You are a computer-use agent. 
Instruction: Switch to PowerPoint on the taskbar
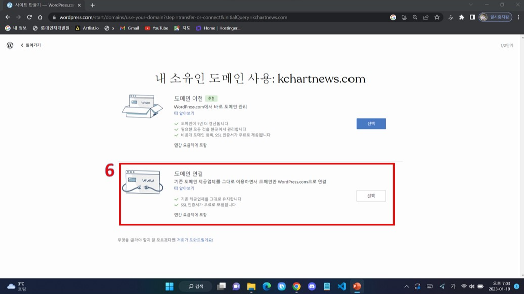click(357, 286)
